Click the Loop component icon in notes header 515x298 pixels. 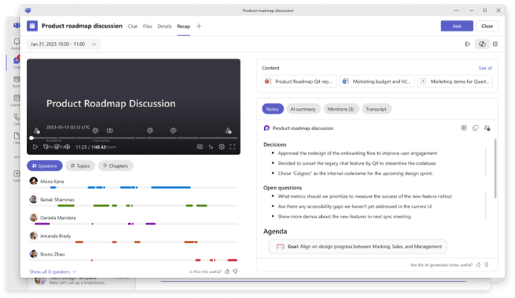point(267,128)
